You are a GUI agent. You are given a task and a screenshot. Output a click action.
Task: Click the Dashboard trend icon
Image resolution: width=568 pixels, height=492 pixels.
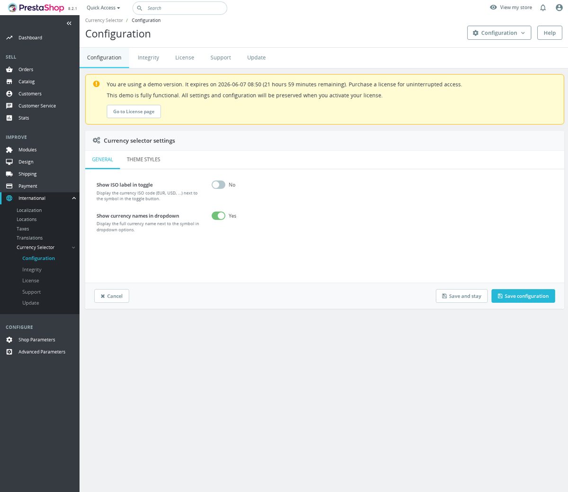(x=9, y=37)
